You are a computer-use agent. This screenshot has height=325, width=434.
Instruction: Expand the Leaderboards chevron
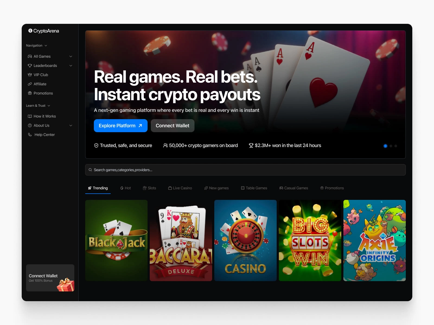click(71, 66)
